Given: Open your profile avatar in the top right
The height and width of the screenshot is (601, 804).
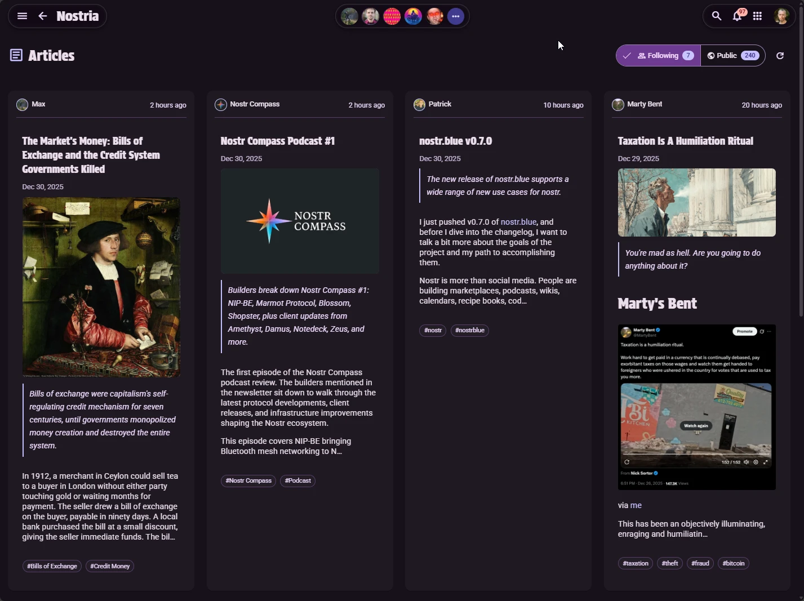Looking at the screenshot, I should click(782, 16).
